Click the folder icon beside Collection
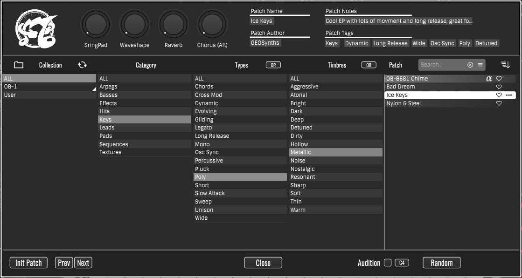 19,65
